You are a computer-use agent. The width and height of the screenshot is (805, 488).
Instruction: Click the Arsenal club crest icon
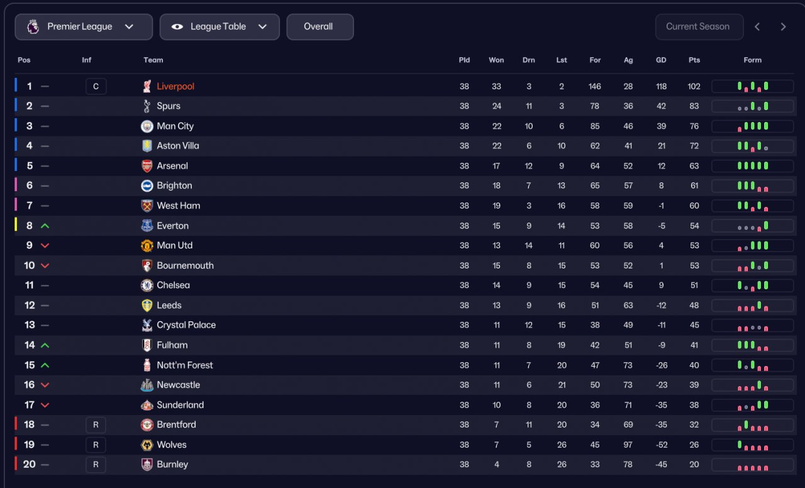(147, 166)
